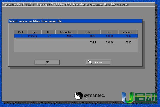Viewport: 160px width, 107px height.
Task: Click the 7817 data size in partition row
Action: coord(128,36)
